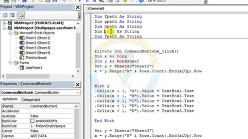This screenshot has width=248, height=139.
Task: Switch to the Categorized properties tab
Action: coord(31,100)
